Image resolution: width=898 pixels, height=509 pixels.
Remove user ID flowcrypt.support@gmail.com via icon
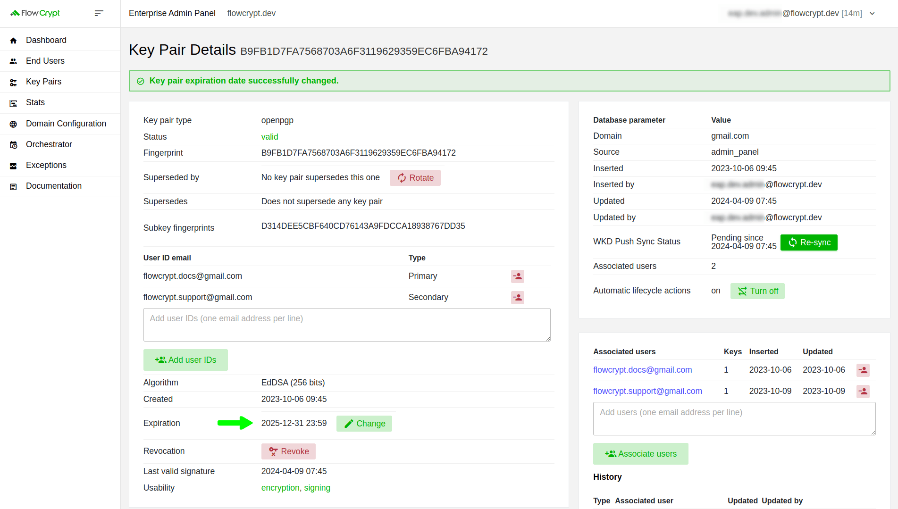tap(518, 298)
